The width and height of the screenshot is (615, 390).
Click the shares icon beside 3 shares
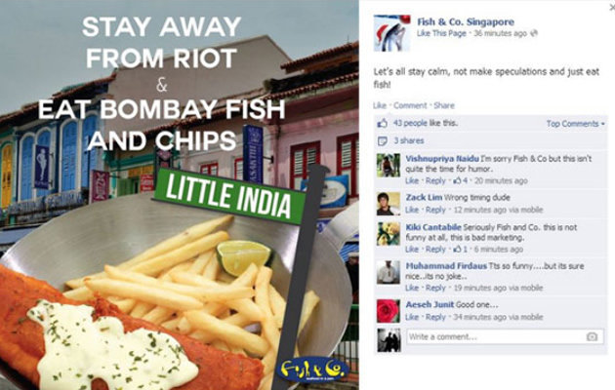pos(382,141)
